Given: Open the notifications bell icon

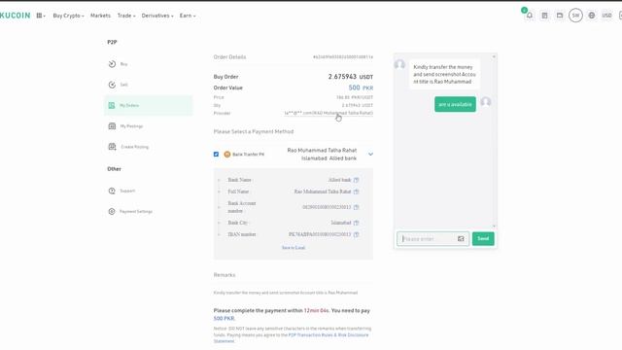Looking at the screenshot, I should pos(529,16).
